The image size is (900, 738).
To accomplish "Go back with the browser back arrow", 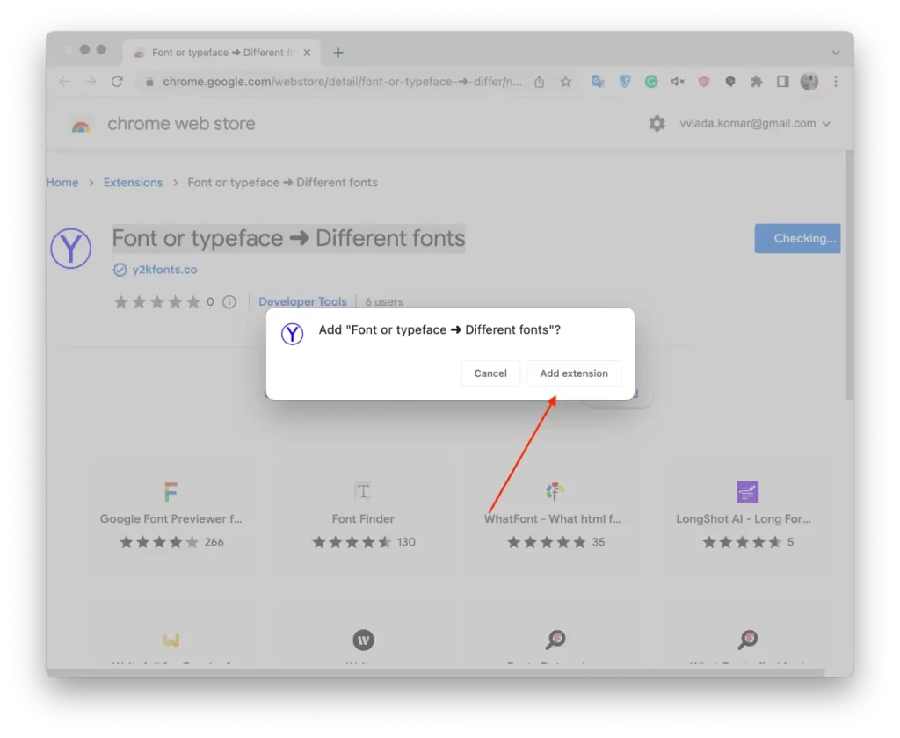I will point(64,82).
